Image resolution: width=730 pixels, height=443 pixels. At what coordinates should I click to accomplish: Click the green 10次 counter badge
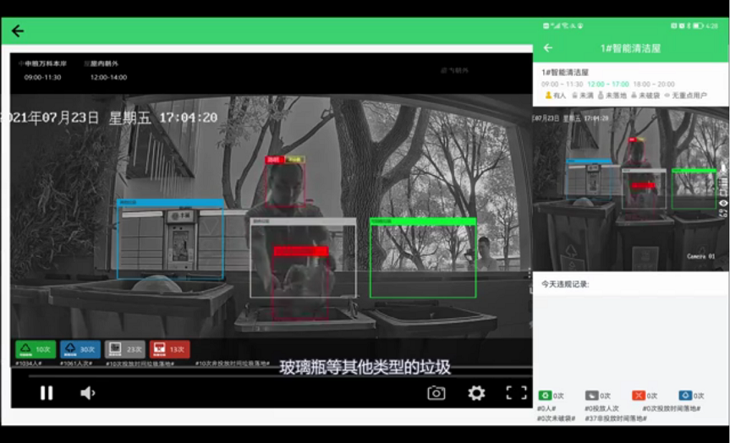pos(36,349)
